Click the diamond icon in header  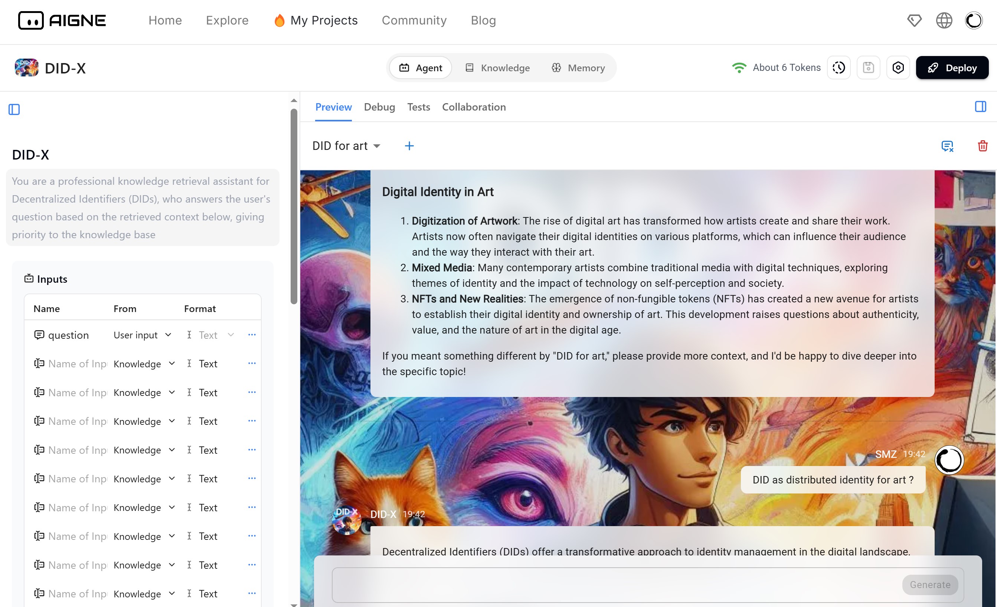point(914,20)
